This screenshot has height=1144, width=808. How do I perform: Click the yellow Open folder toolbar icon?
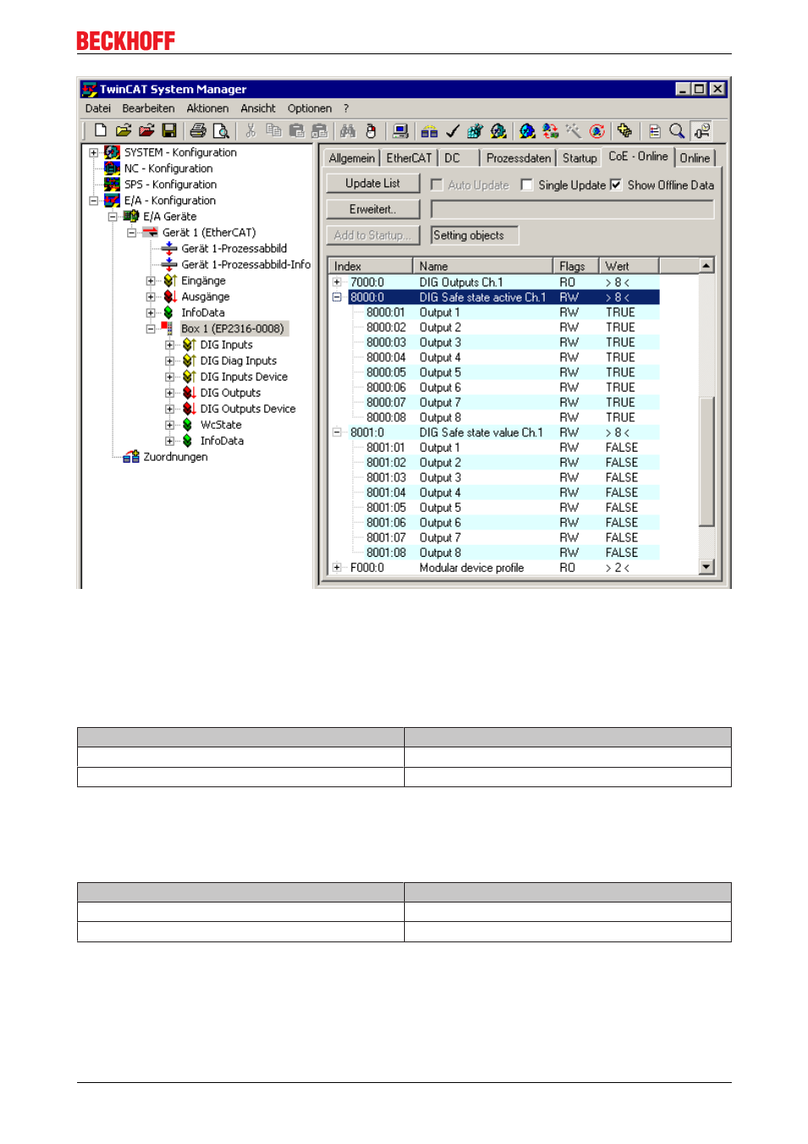pos(124,131)
